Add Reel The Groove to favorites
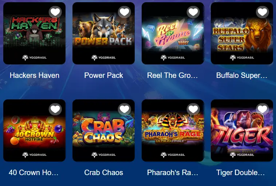The width and height of the screenshot is (276, 186). [193, 12]
